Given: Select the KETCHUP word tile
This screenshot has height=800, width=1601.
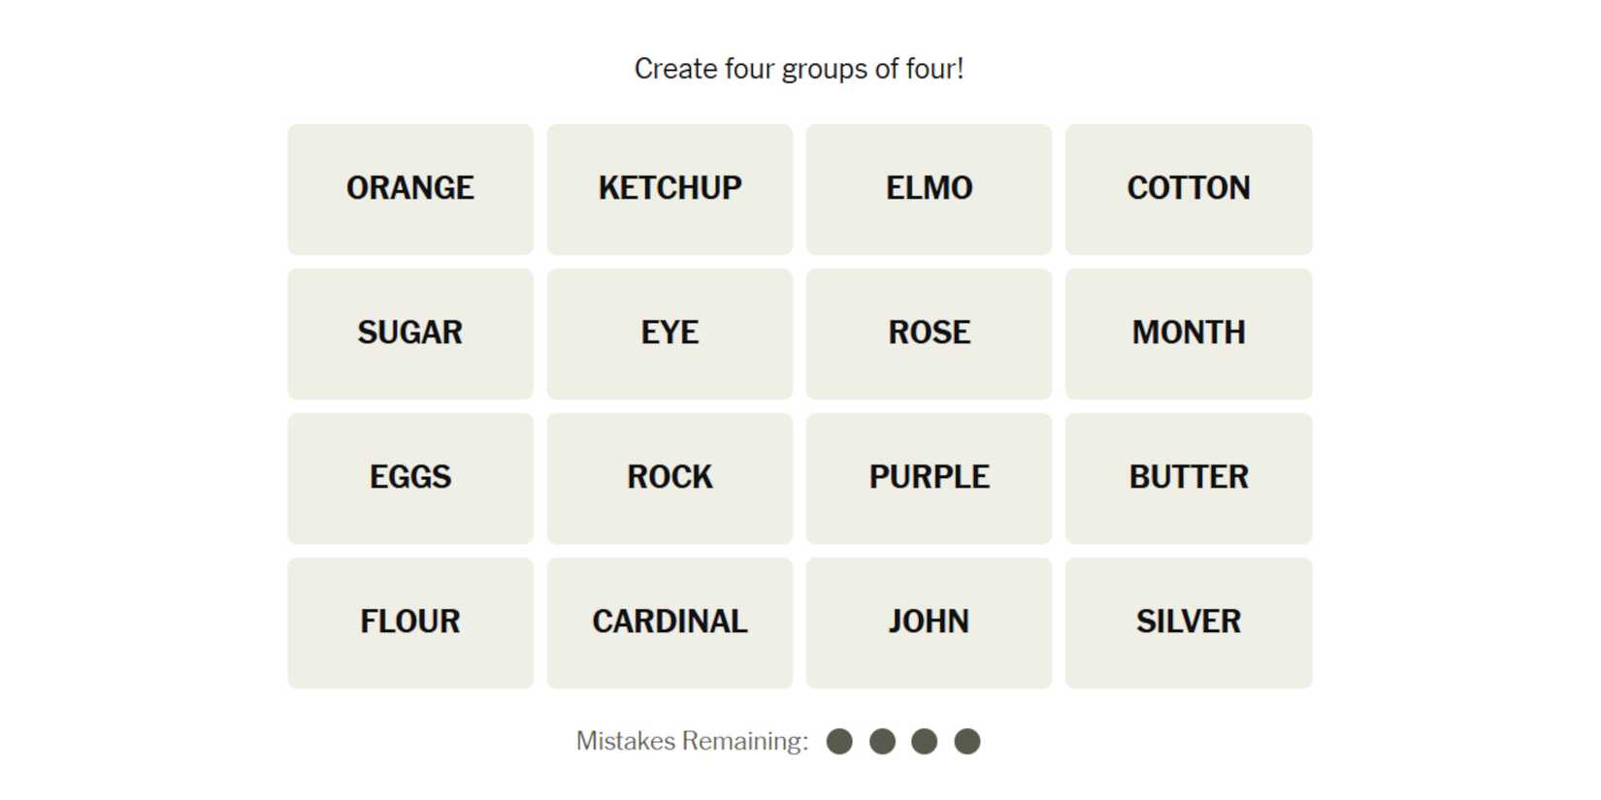Looking at the screenshot, I should 670,189.
